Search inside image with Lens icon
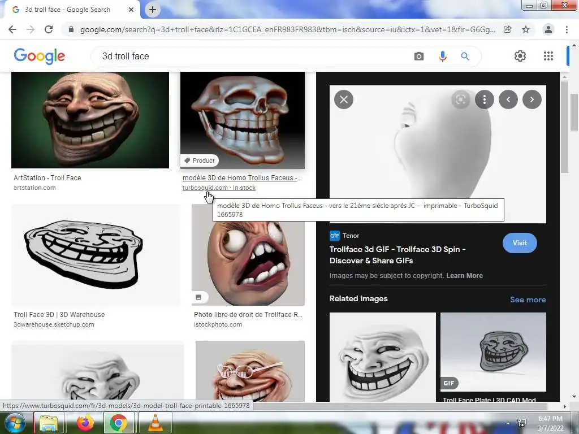 [x=460, y=99]
